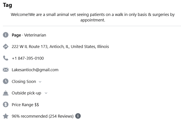Click the directions arrow icon by address

6,47
